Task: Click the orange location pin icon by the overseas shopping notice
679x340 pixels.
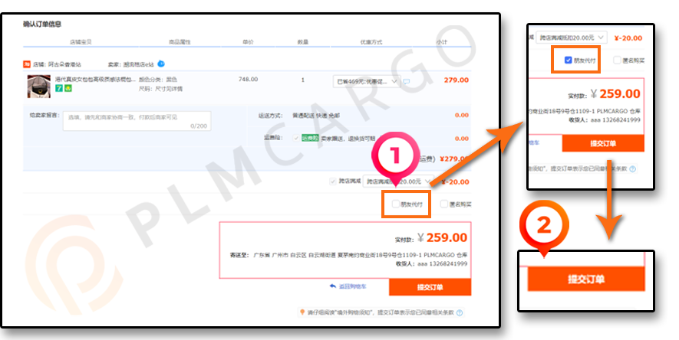Action: click(x=302, y=312)
